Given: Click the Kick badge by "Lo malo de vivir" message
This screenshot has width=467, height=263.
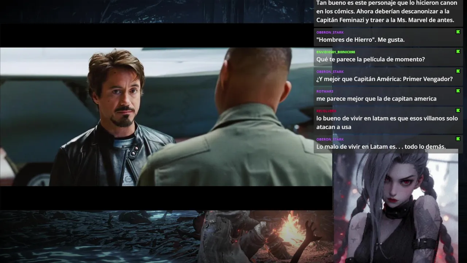Looking at the screenshot, I should 458,139.
